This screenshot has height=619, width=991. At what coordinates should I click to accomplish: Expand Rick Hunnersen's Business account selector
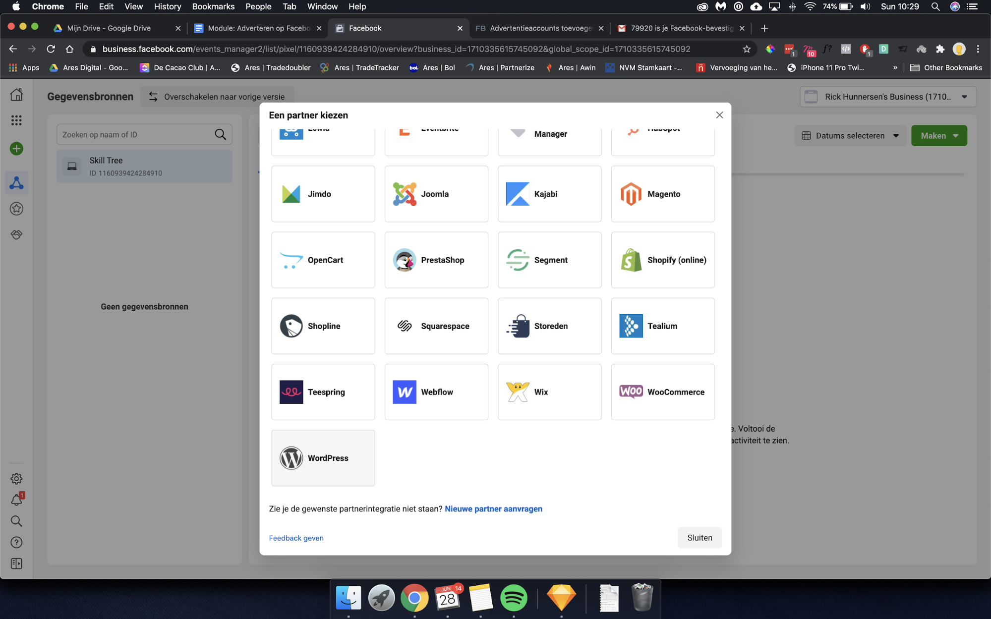click(x=888, y=97)
